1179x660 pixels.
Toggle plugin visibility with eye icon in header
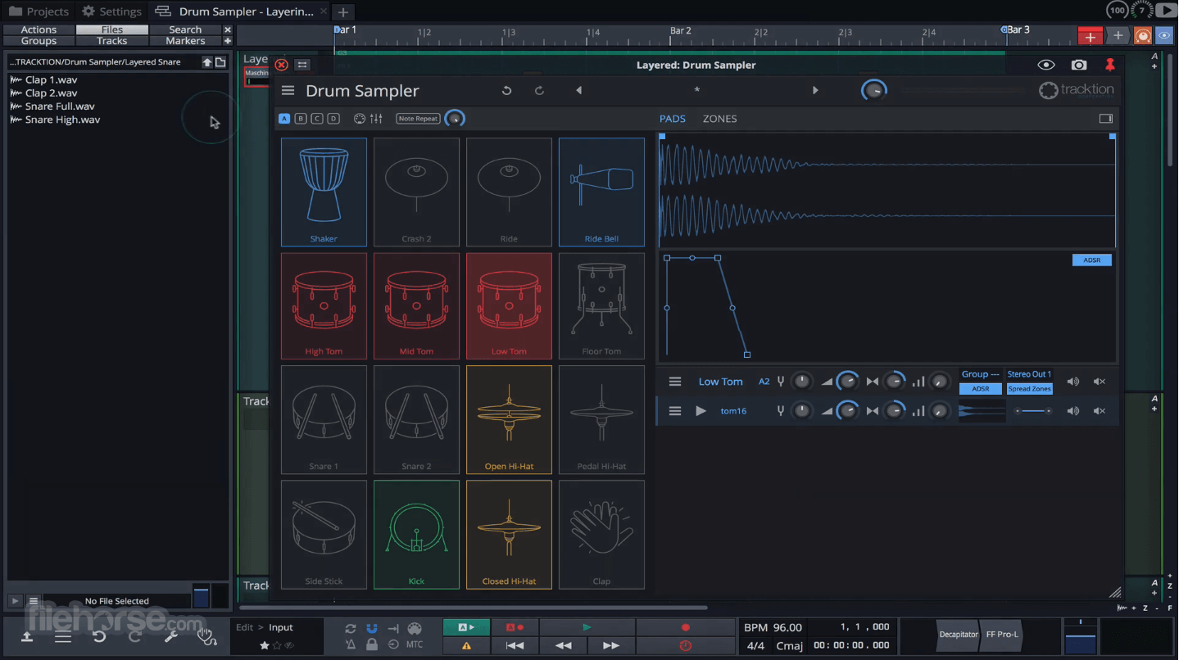click(1045, 65)
